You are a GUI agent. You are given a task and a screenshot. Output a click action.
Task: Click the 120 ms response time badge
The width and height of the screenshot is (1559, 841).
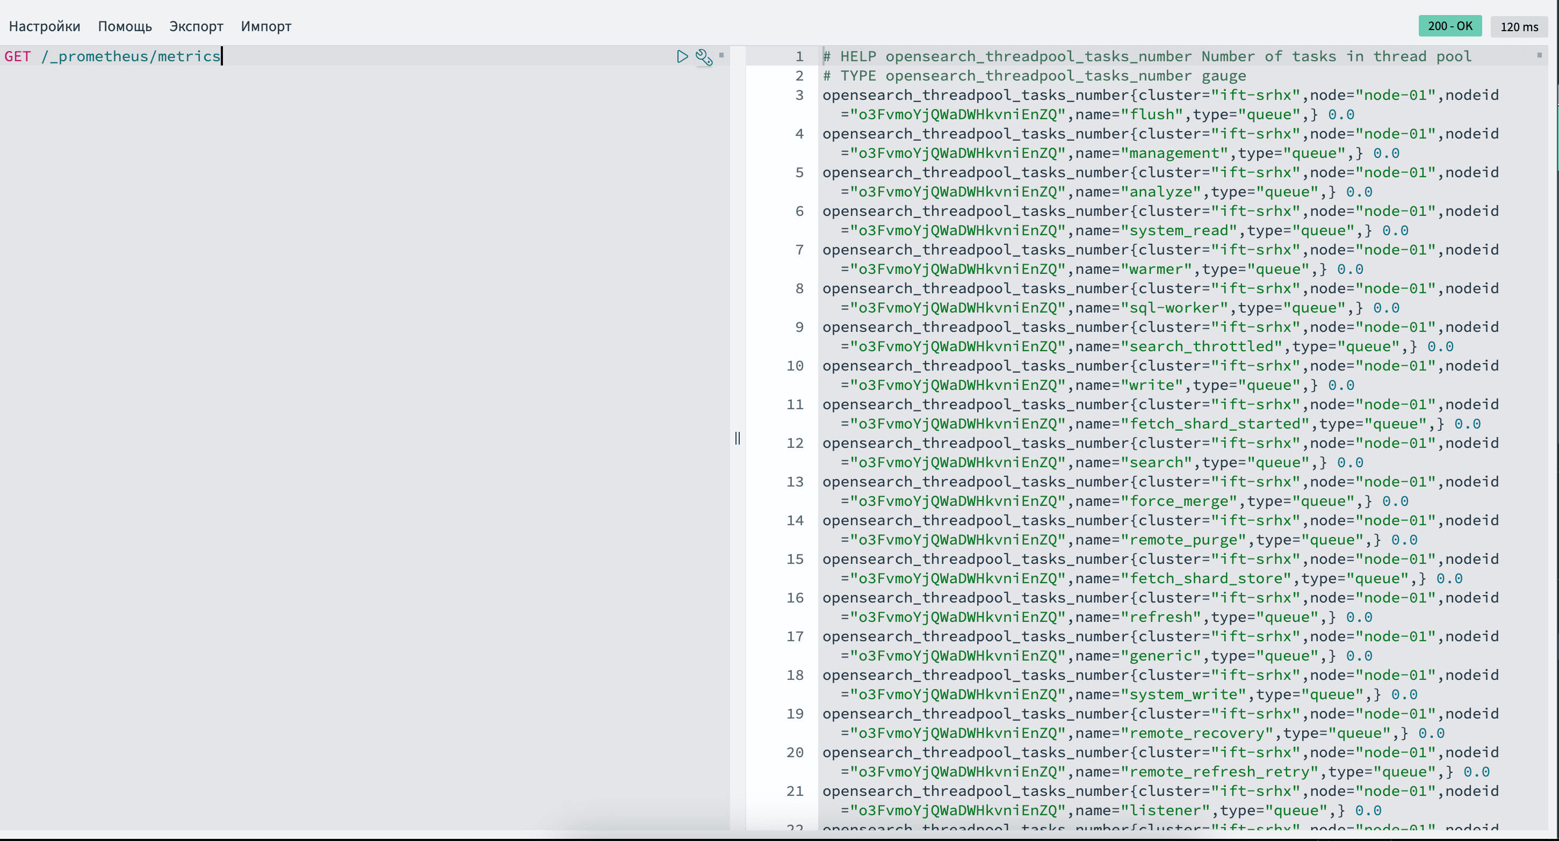tap(1519, 27)
